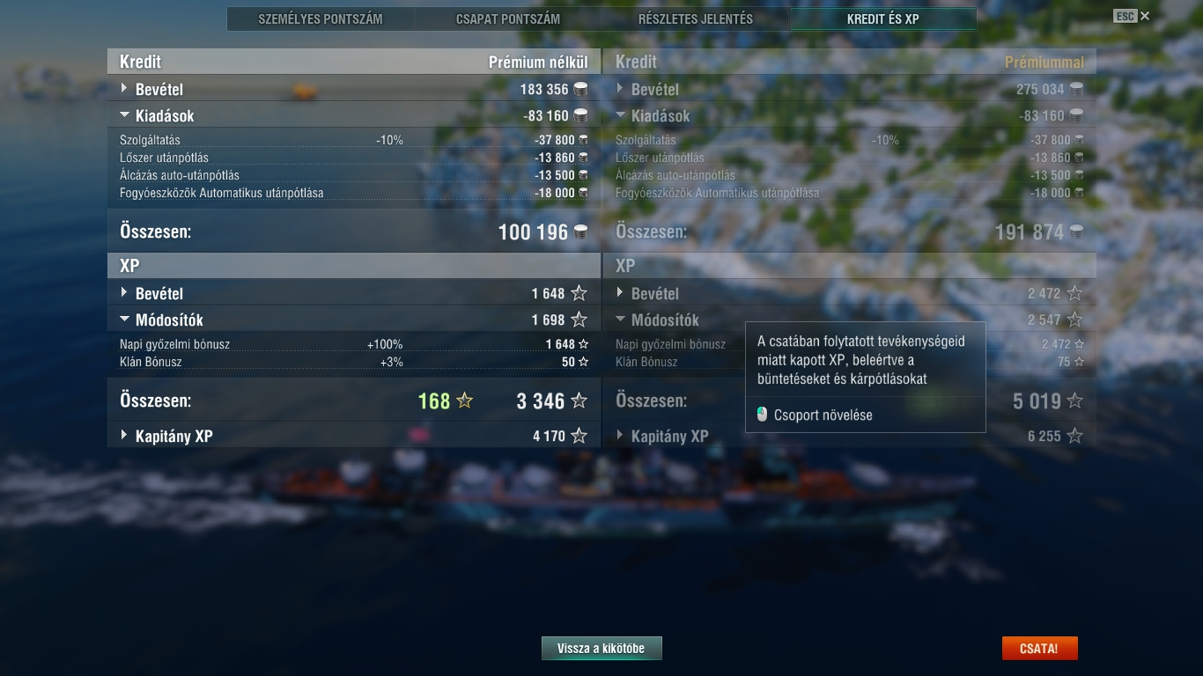Start a new battle with CSATA! button
The image size is (1203, 676).
(x=1039, y=649)
